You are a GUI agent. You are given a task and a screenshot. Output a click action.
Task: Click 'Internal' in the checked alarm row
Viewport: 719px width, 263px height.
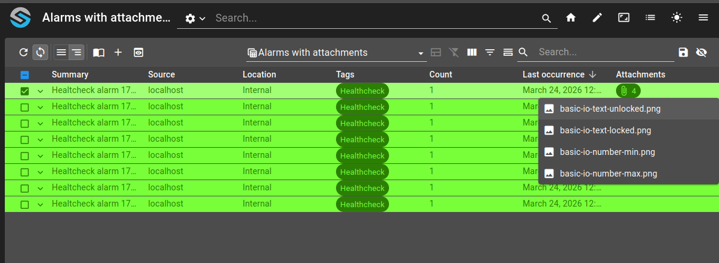click(x=257, y=91)
